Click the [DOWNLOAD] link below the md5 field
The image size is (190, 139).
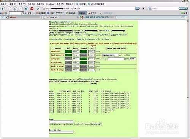pyautogui.click(x=96, y=124)
